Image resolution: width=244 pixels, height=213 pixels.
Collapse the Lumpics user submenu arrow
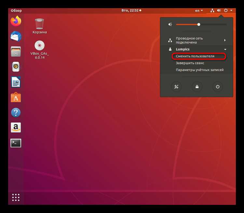coord(225,49)
